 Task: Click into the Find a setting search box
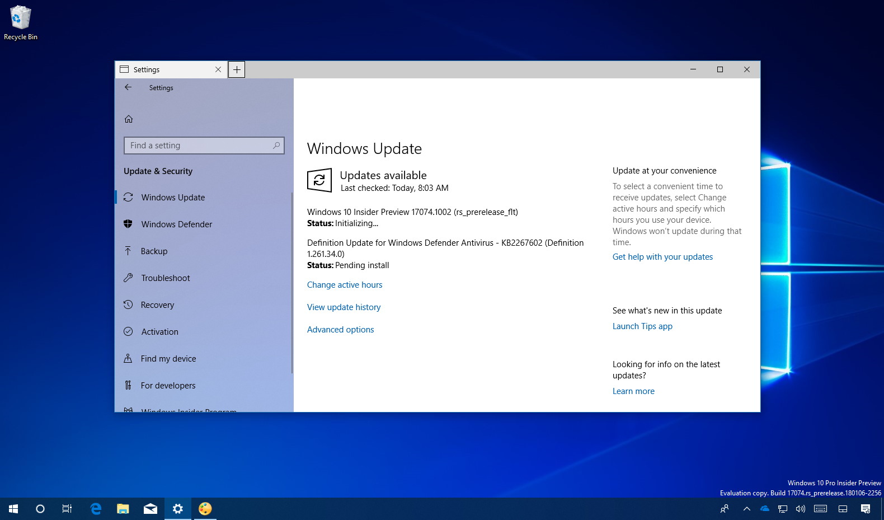tap(204, 146)
